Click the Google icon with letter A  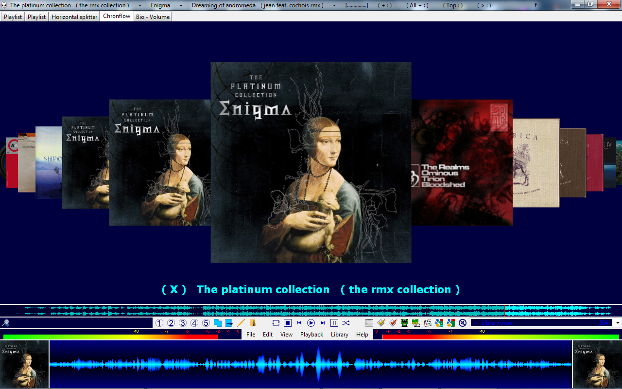(x=439, y=323)
